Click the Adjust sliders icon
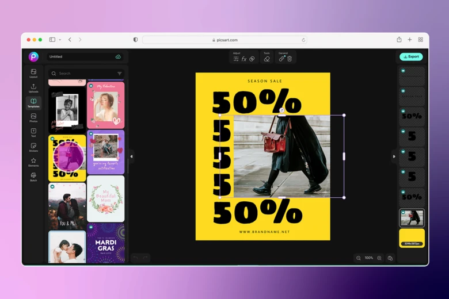Viewport: 449px width, 299px height. pos(236,59)
